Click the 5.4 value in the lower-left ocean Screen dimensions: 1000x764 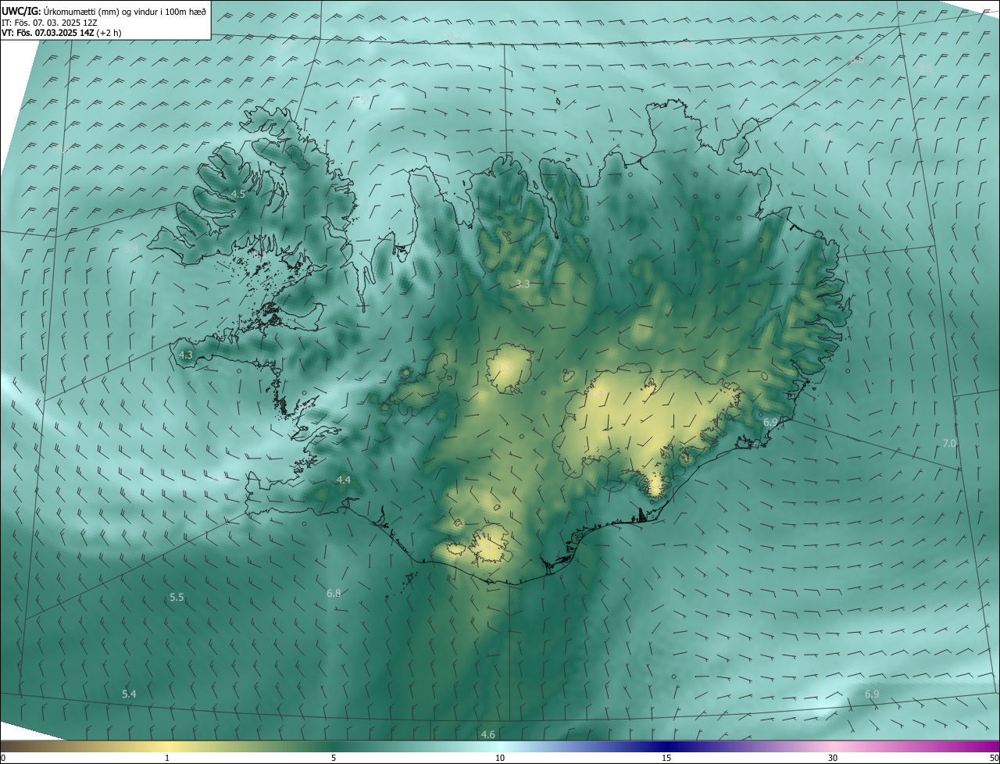click(129, 694)
